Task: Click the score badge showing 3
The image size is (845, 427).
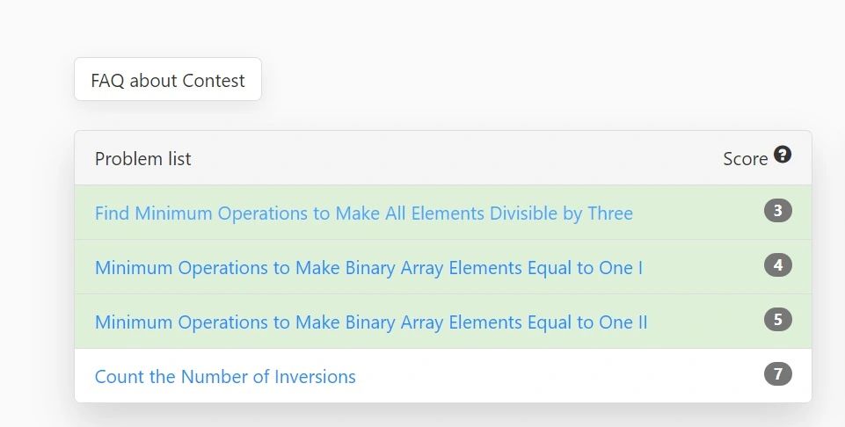Action: tap(777, 211)
